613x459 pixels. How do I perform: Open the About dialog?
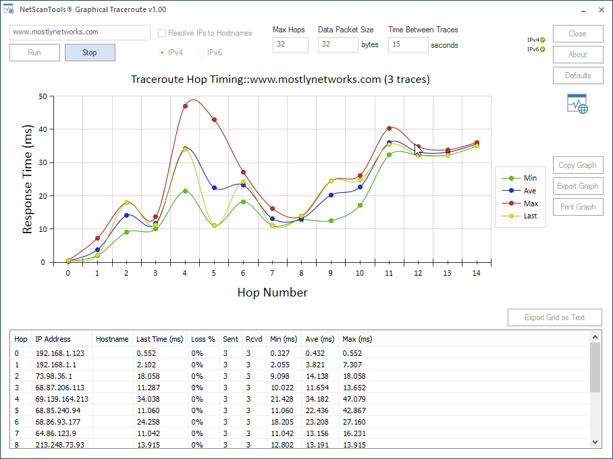[578, 54]
